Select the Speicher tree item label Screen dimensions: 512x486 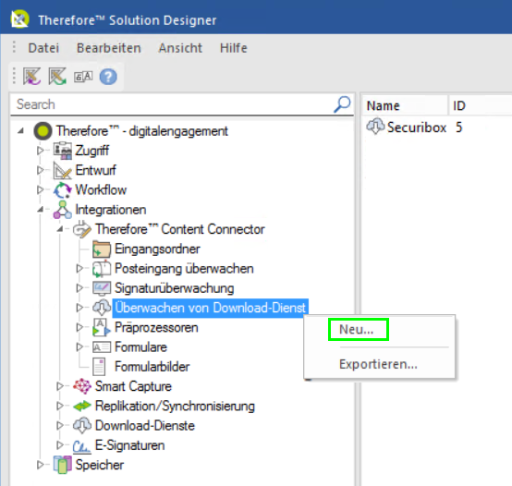coord(99,465)
